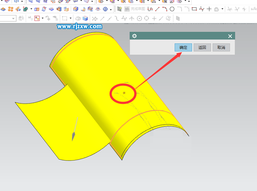Close the dialog with the X button

[x=230, y=36]
